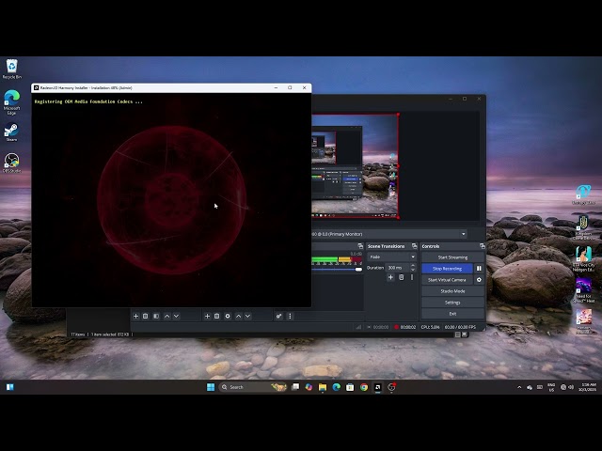602x451 pixels.
Task: Click Start Streaming in Controls
Action: (452, 257)
